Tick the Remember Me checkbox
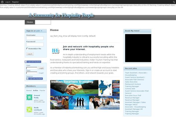The image size is (176, 117). click(27, 49)
